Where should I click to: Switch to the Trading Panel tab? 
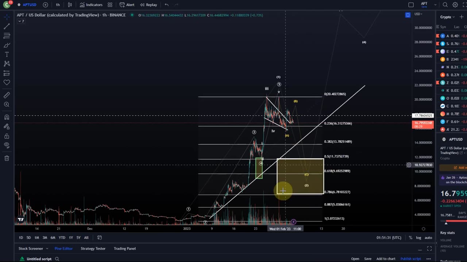tap(125, 249)
